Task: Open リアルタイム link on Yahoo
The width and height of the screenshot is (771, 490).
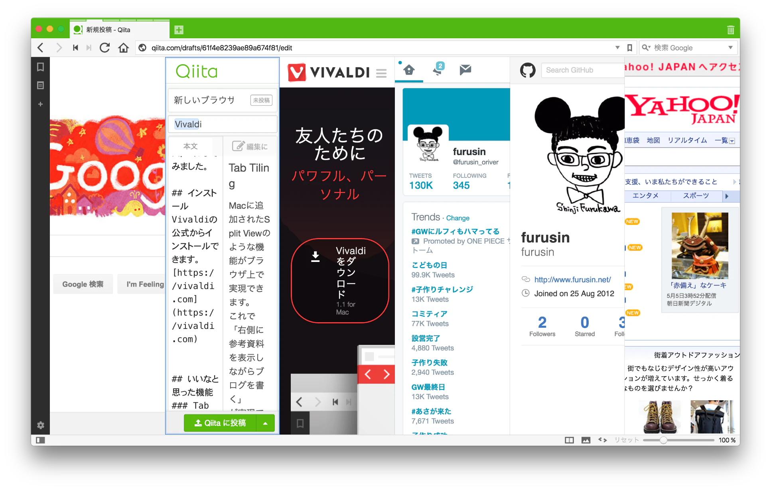Action: pyautogui.click(x=687, y=140)
